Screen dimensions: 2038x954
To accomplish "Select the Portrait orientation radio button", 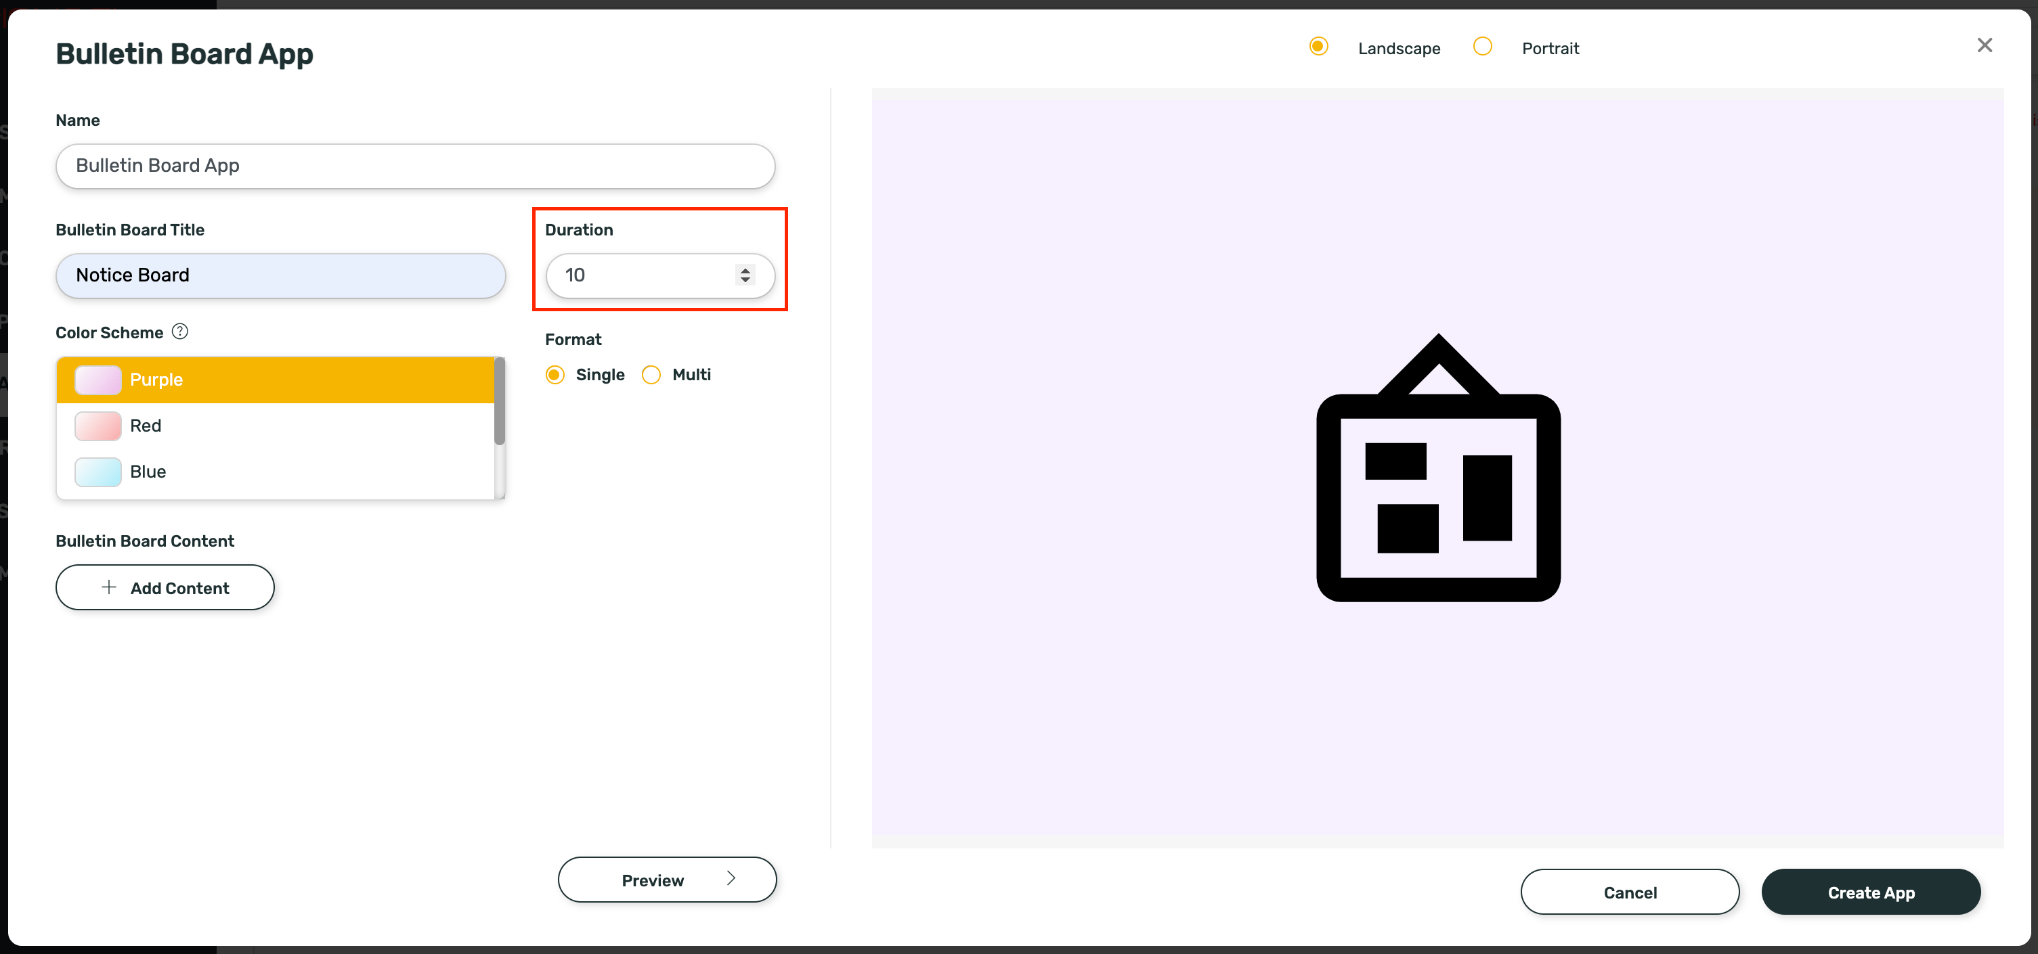I will click(1483, 47).
